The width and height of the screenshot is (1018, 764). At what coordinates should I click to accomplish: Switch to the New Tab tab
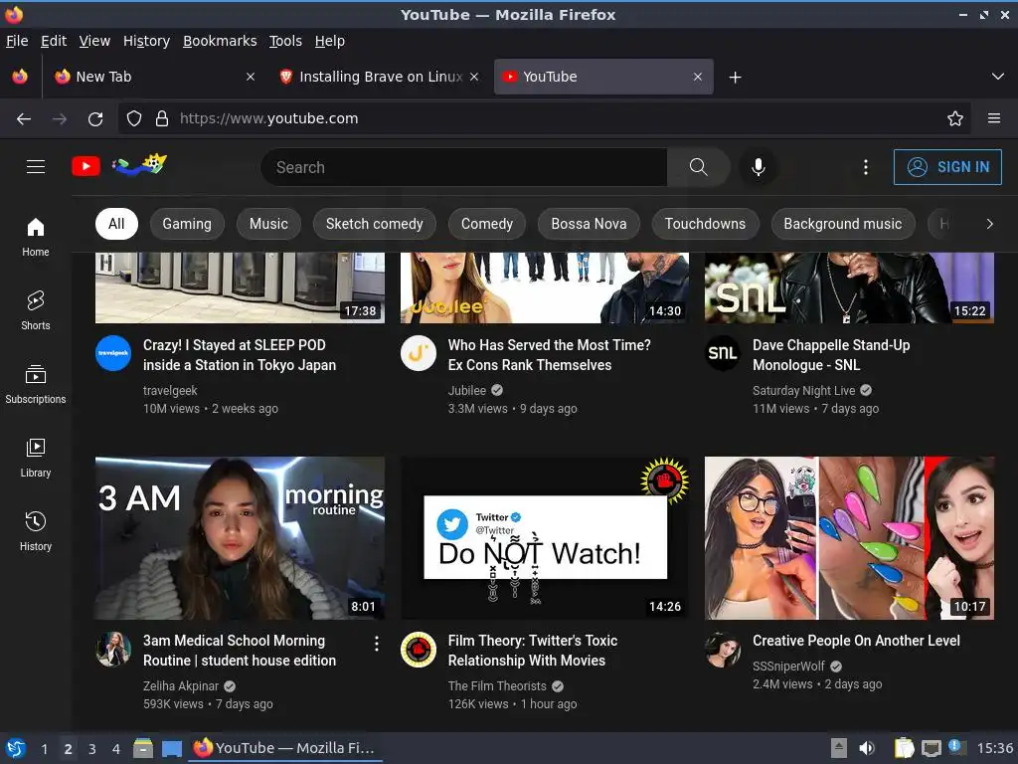[152, 77]
